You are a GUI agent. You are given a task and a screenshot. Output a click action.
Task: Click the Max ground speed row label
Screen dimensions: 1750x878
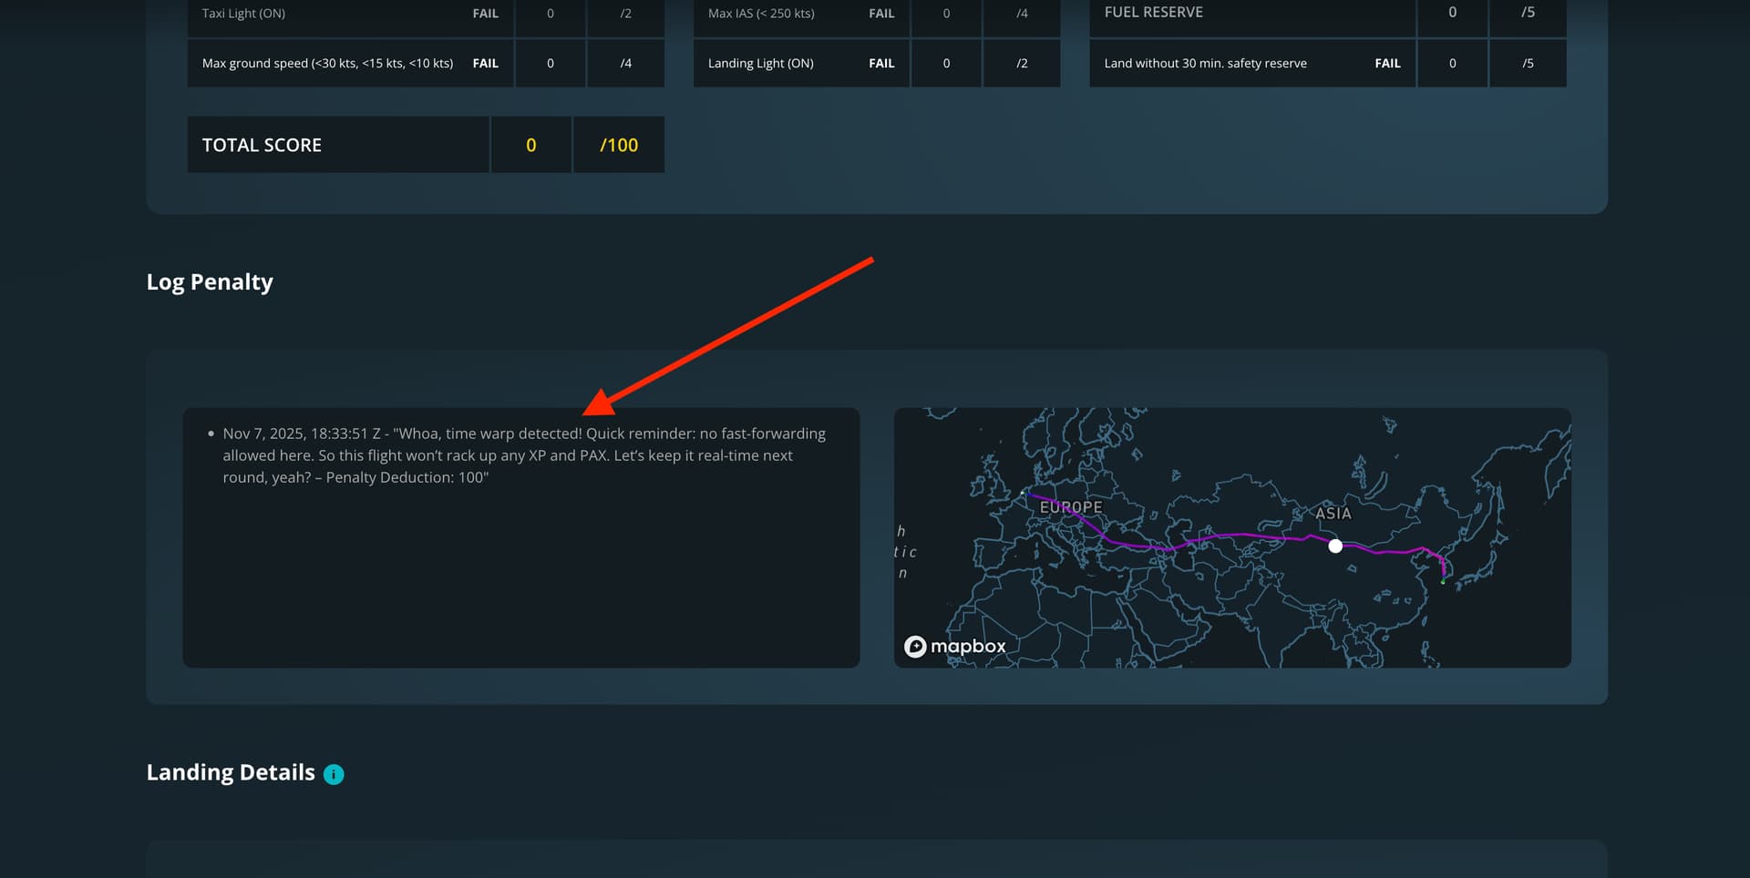[327, 63]
